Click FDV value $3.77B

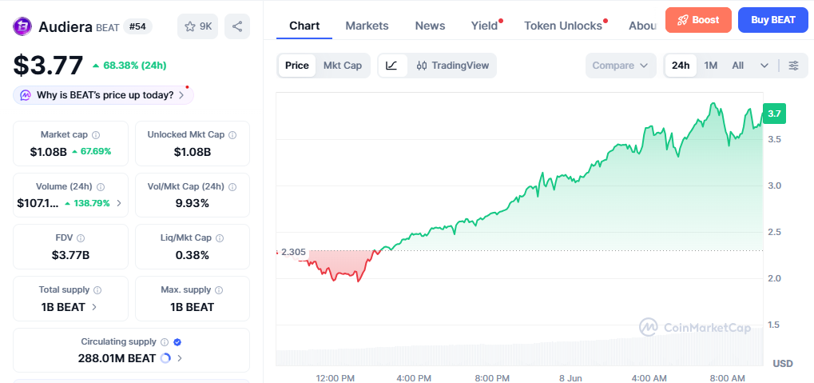70,255
